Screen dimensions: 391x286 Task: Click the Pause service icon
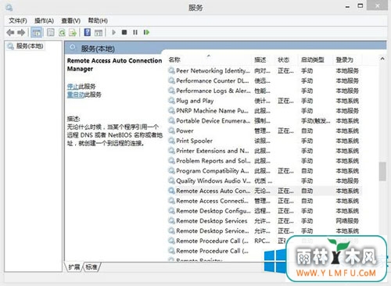(x=135, y=32)
